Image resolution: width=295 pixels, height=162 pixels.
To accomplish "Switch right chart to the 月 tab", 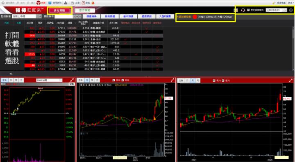I will click(197, 80).
